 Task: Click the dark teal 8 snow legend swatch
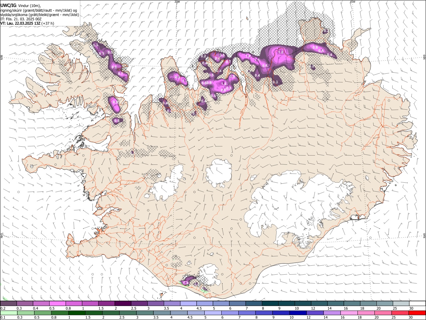(x=270, y=304)
